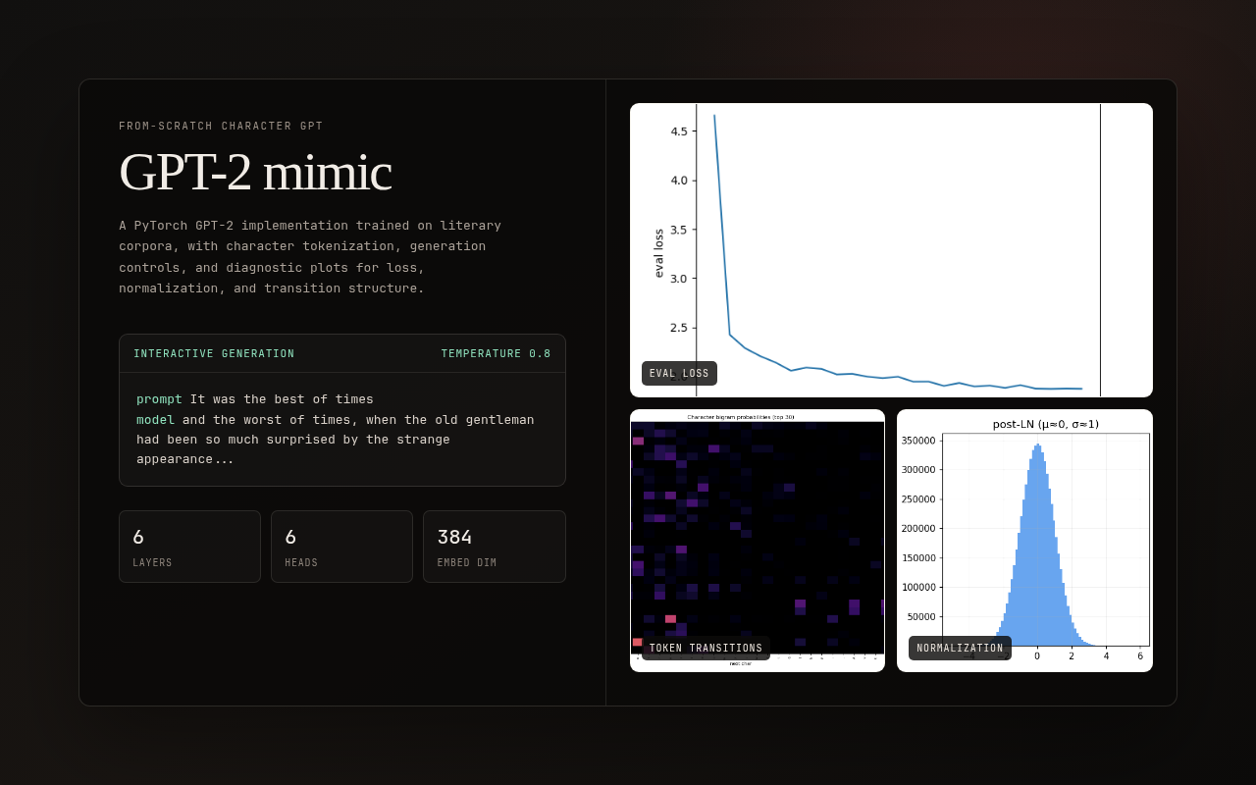Image resolution: width=1256 pixels, height=785 pixels.
Task: Open the token transitions heatmap thumbnail
Action: point(758,541)
